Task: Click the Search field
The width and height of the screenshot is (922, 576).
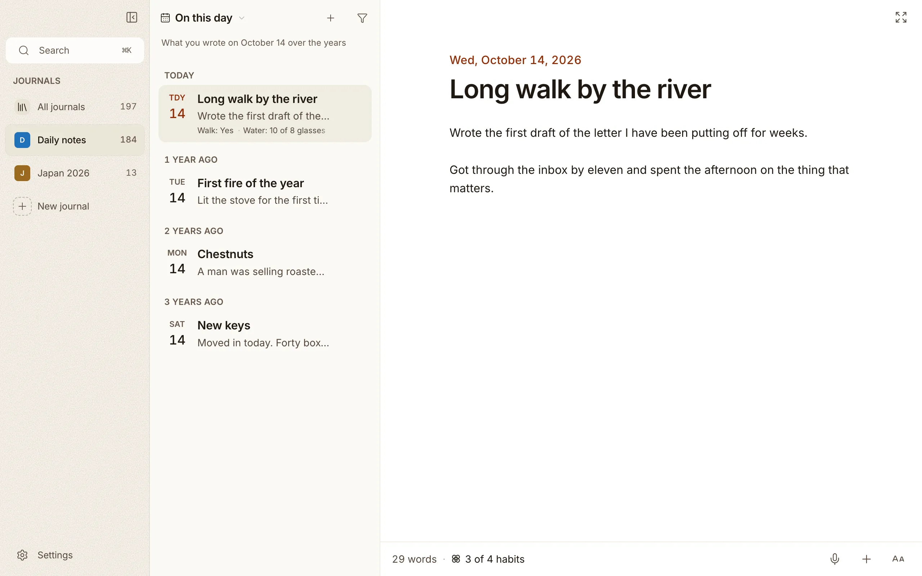Action: (x=75, y=50)
